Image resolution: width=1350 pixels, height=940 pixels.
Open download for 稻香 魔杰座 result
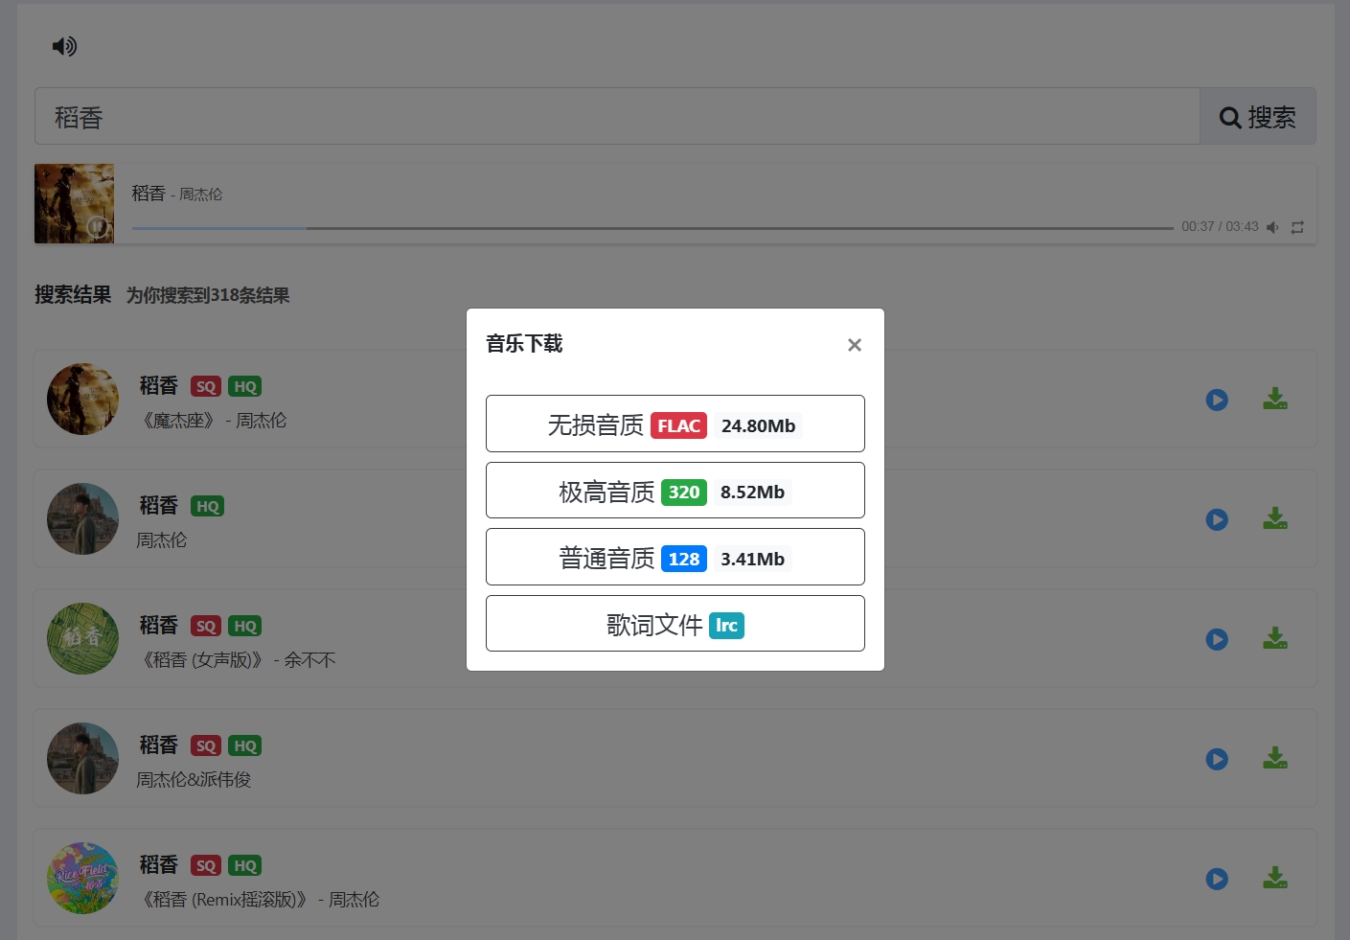click(x=1274, y=399)
